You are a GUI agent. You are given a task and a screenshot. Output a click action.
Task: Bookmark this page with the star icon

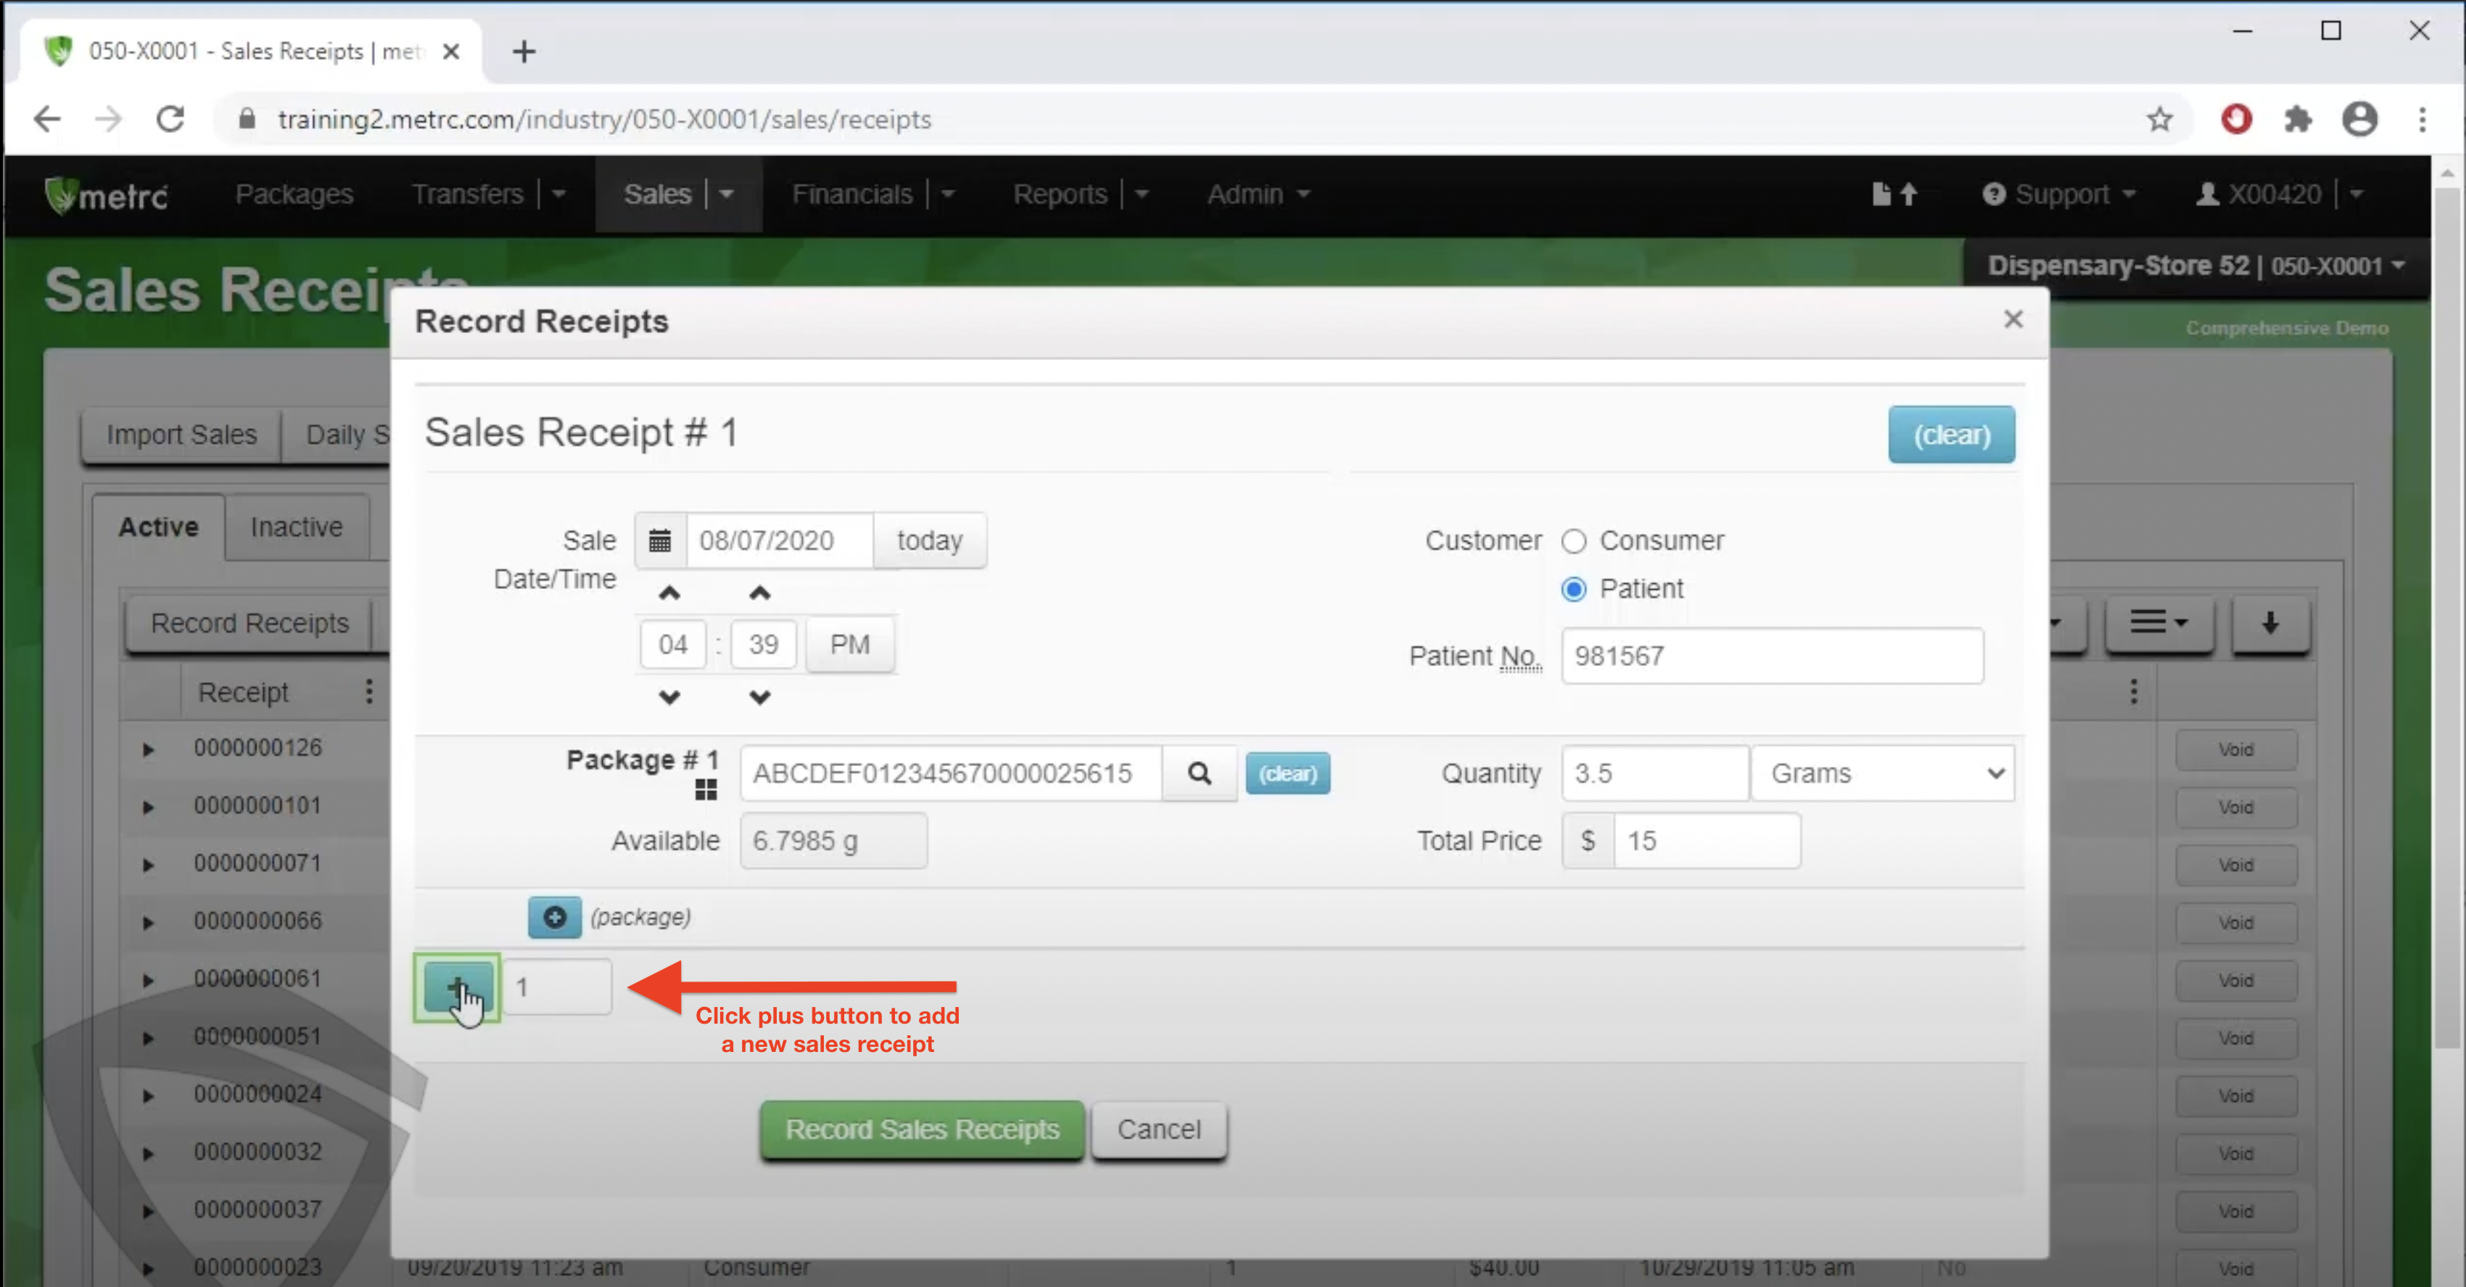pos(2158,120)
